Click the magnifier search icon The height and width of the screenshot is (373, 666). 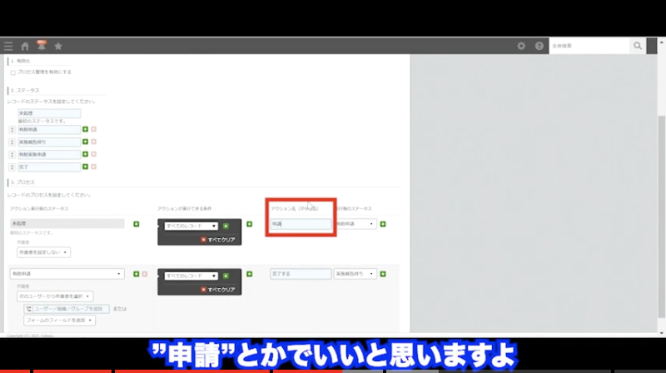point(639,46)
